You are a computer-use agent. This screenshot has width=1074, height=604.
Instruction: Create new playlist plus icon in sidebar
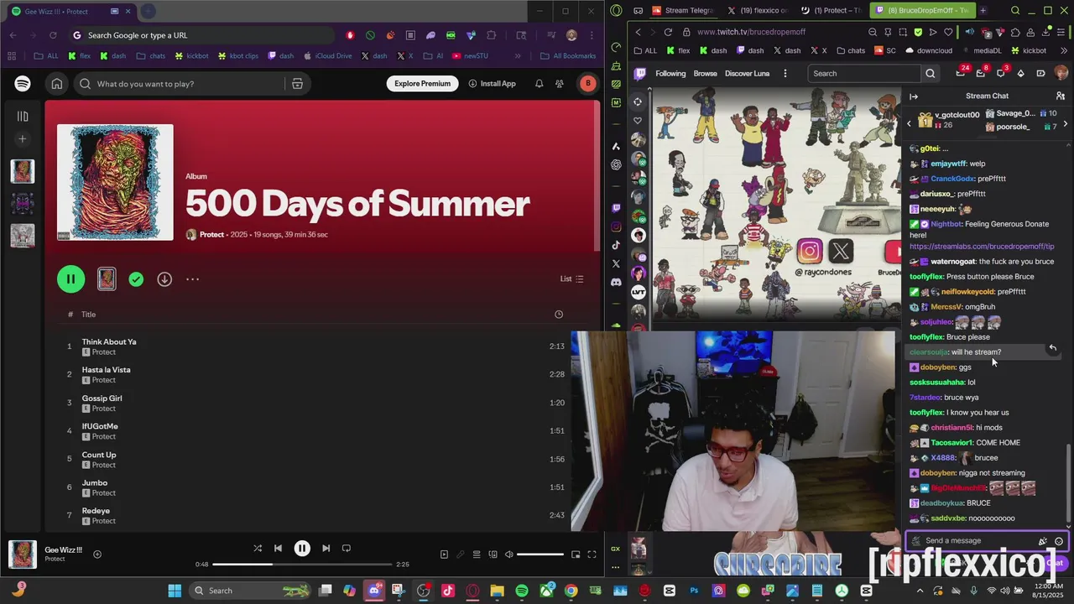tap(23, 139)
